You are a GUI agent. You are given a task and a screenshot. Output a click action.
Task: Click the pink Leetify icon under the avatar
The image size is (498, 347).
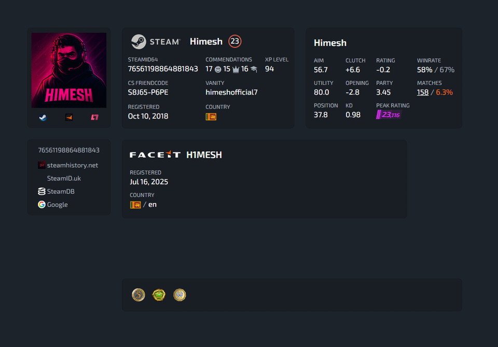tap(94, 117)
